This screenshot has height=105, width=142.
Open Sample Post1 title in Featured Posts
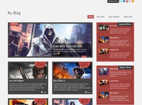pyautogui.click(x=114, y=50)
